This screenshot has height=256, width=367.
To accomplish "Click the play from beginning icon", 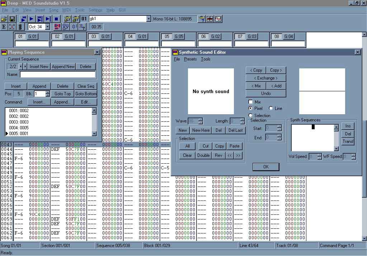I will click(23, 19).
